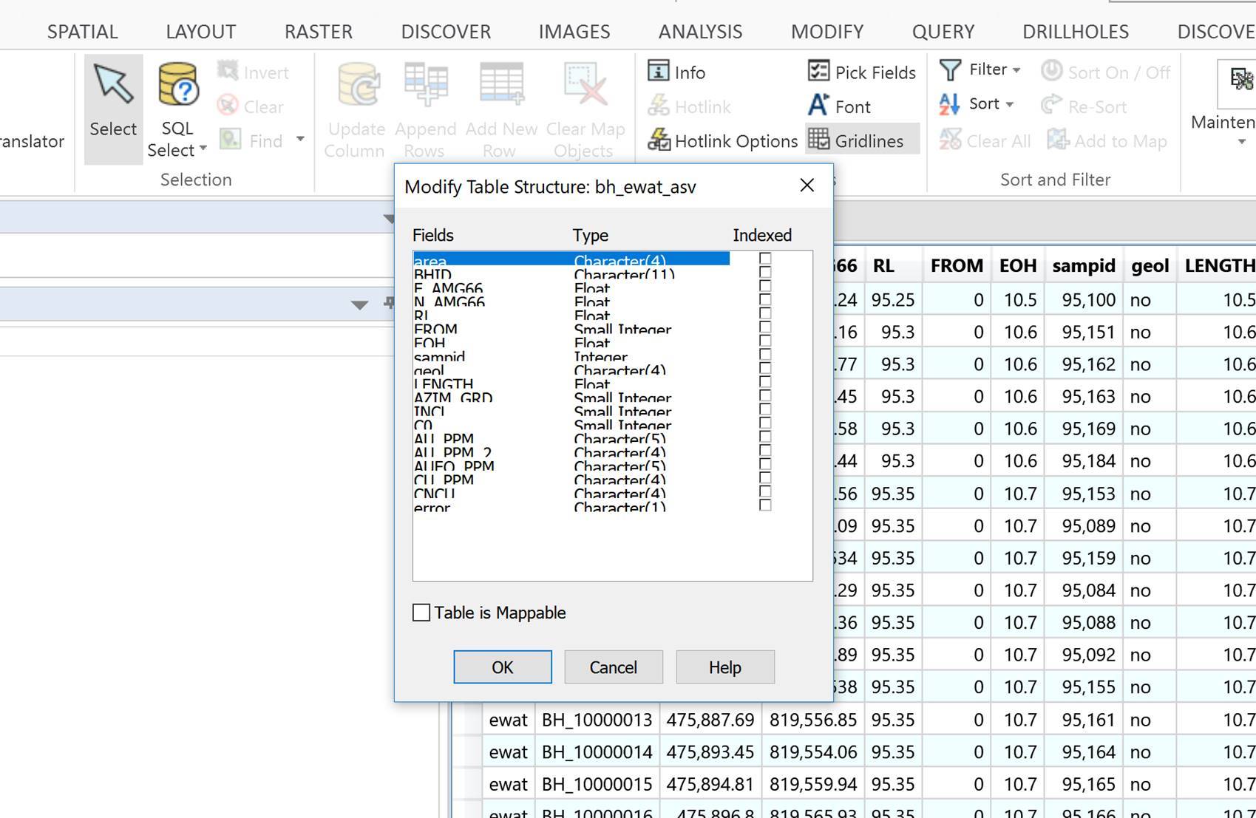
Task: Activate the Select arrow tool
Action: pos(113,109)
